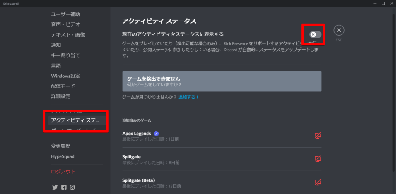This screenshot has width=396, height=194.
Task: Click the Splitgate (Beta) game name
Action: tap(138, 180)
